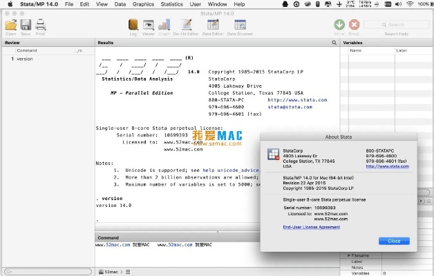Click the Save toolbar icon
434x276 pixels.
(26, 26)
